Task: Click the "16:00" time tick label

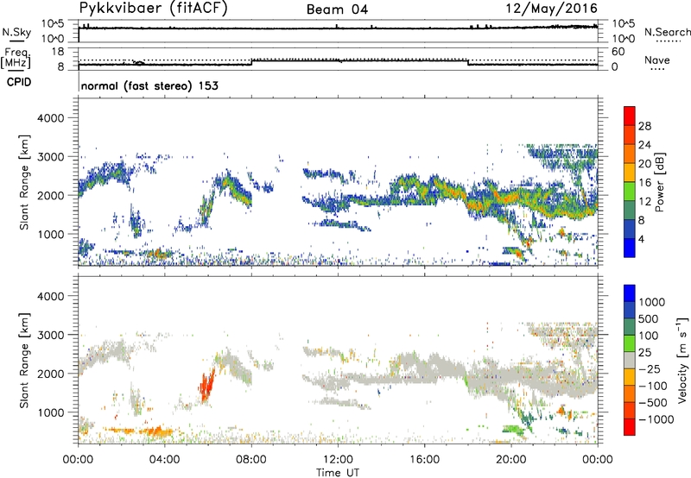Action: (424, 460)
